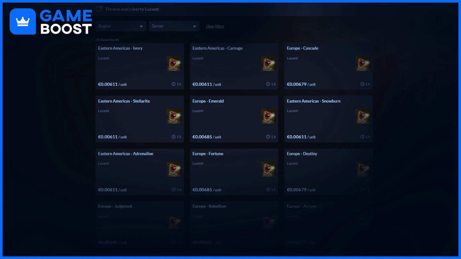Screen dimensions: 461x259
Task: Click the Lucent gem icon on the Cascade card
Action: (x=363, y=64)
